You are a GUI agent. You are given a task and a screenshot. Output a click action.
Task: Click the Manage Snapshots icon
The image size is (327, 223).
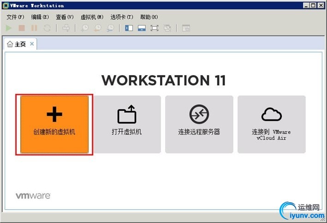(110, 28)
